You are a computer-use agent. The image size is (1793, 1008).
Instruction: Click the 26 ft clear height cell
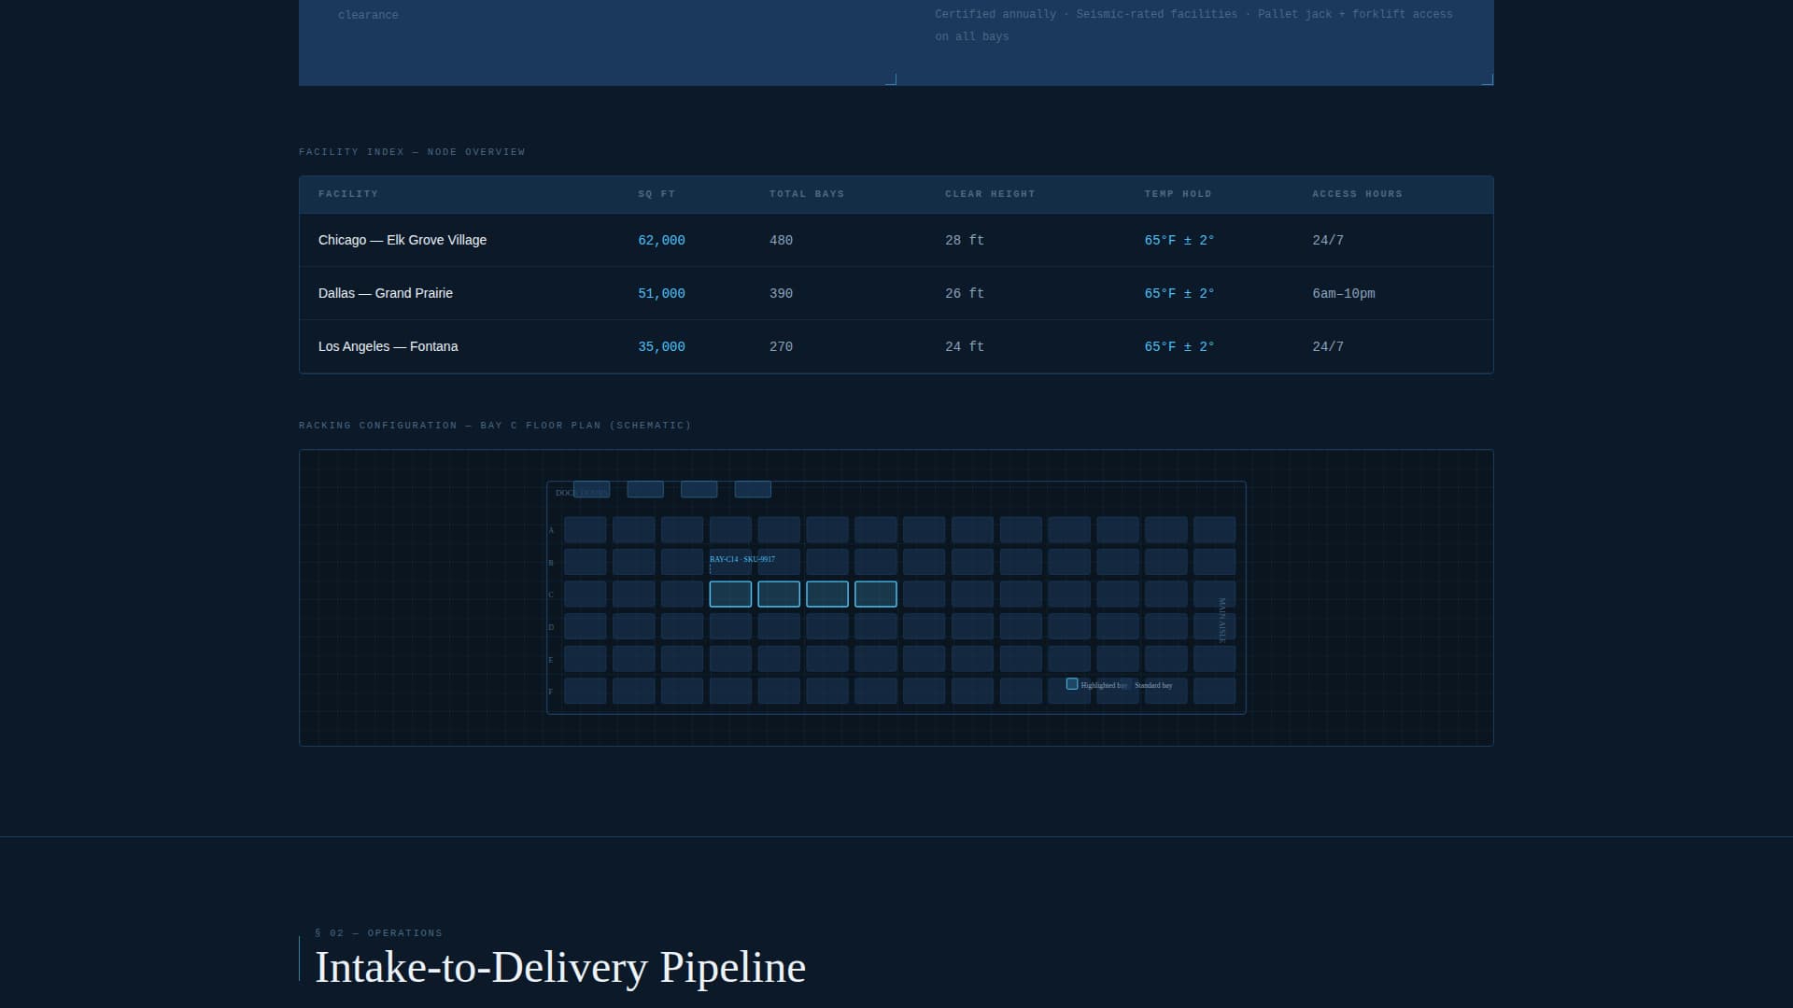coord(965,294)
